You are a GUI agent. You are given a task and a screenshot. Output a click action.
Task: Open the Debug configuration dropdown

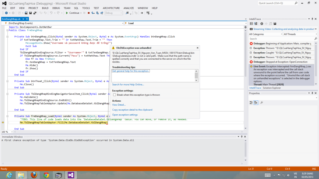113,13
